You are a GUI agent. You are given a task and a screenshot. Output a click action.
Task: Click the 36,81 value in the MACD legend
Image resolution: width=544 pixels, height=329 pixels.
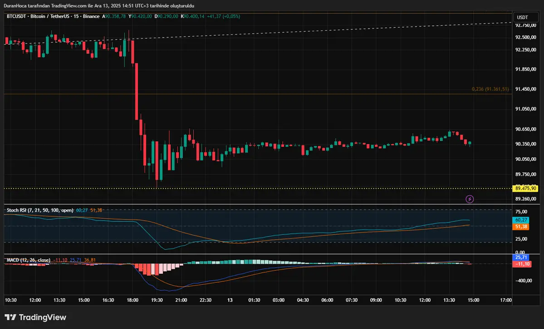(90, 260)
